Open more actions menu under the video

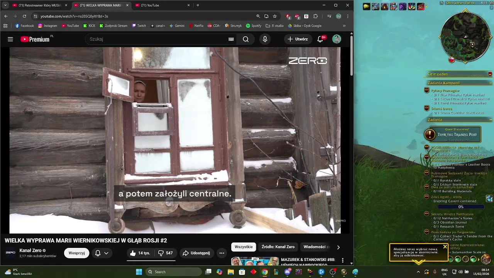[x=222, y=253]
